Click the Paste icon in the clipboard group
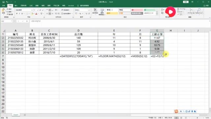Viewport: 211px width, 119px height. click(4, 11)
